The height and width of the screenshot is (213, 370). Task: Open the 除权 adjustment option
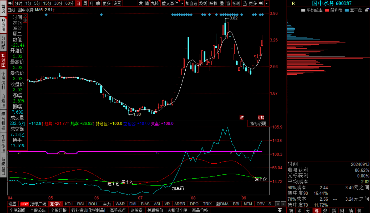[x=214, y=3]
